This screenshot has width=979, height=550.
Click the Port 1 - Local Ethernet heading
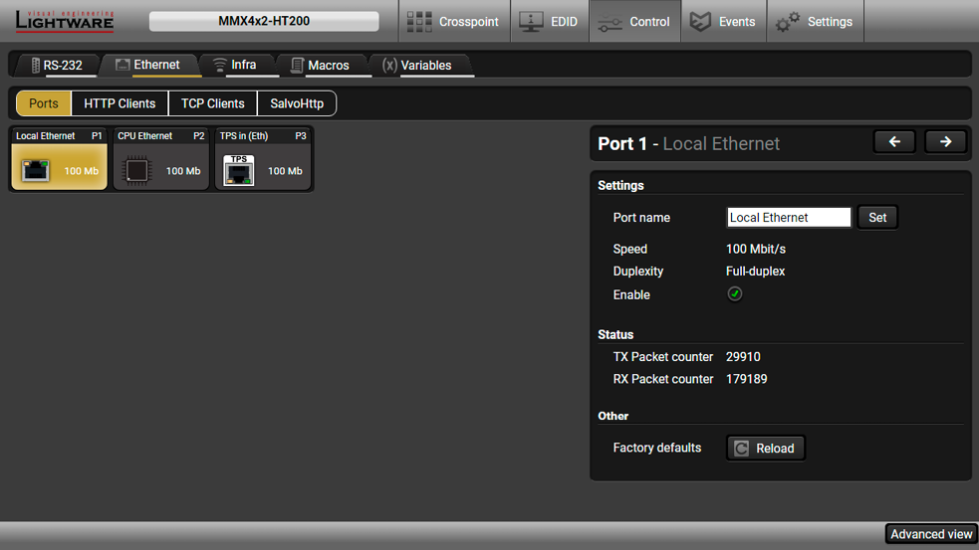[688, 143]
